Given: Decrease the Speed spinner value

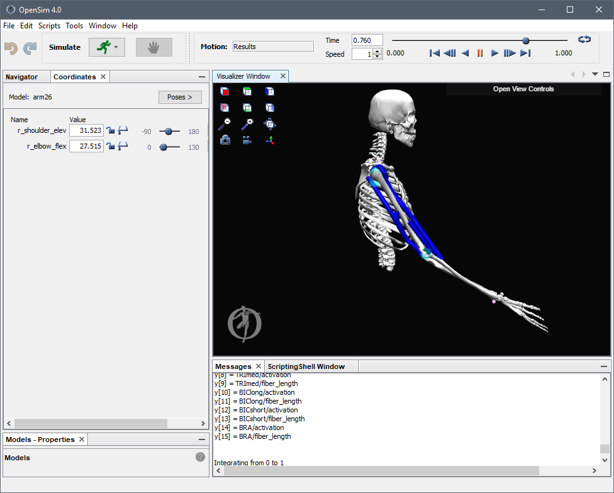Looking at the screenshot, I should coord(377,56).
